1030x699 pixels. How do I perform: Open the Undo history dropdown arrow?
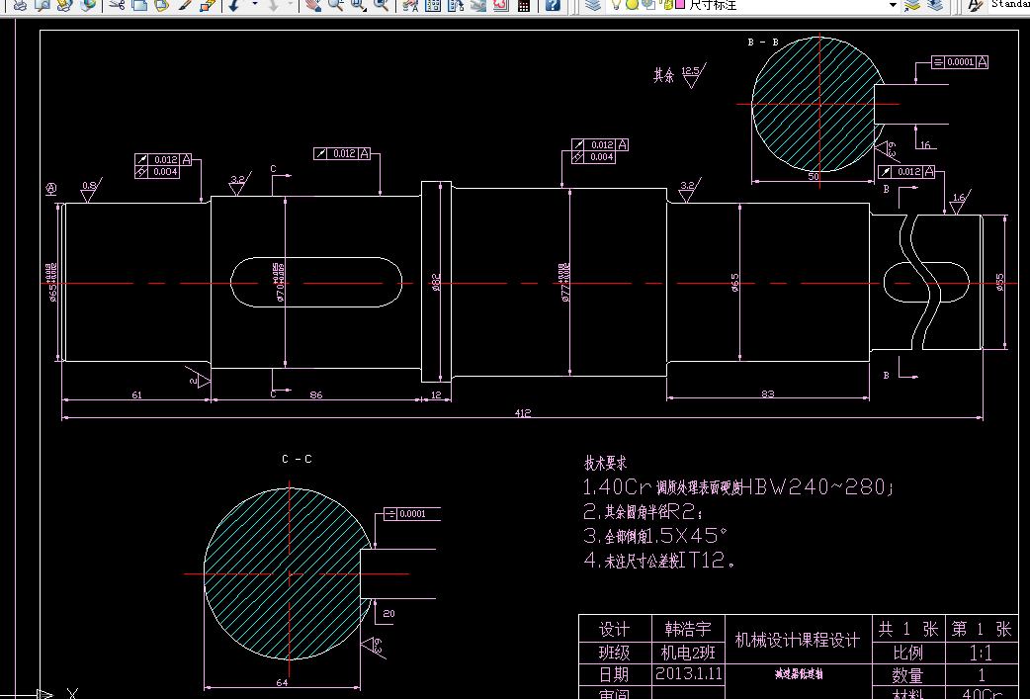[254, 5]
